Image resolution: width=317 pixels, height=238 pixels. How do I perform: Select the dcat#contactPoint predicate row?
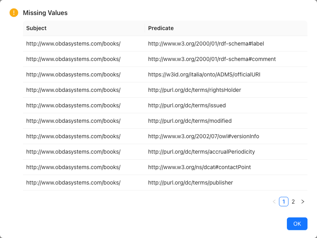[199, 167]
